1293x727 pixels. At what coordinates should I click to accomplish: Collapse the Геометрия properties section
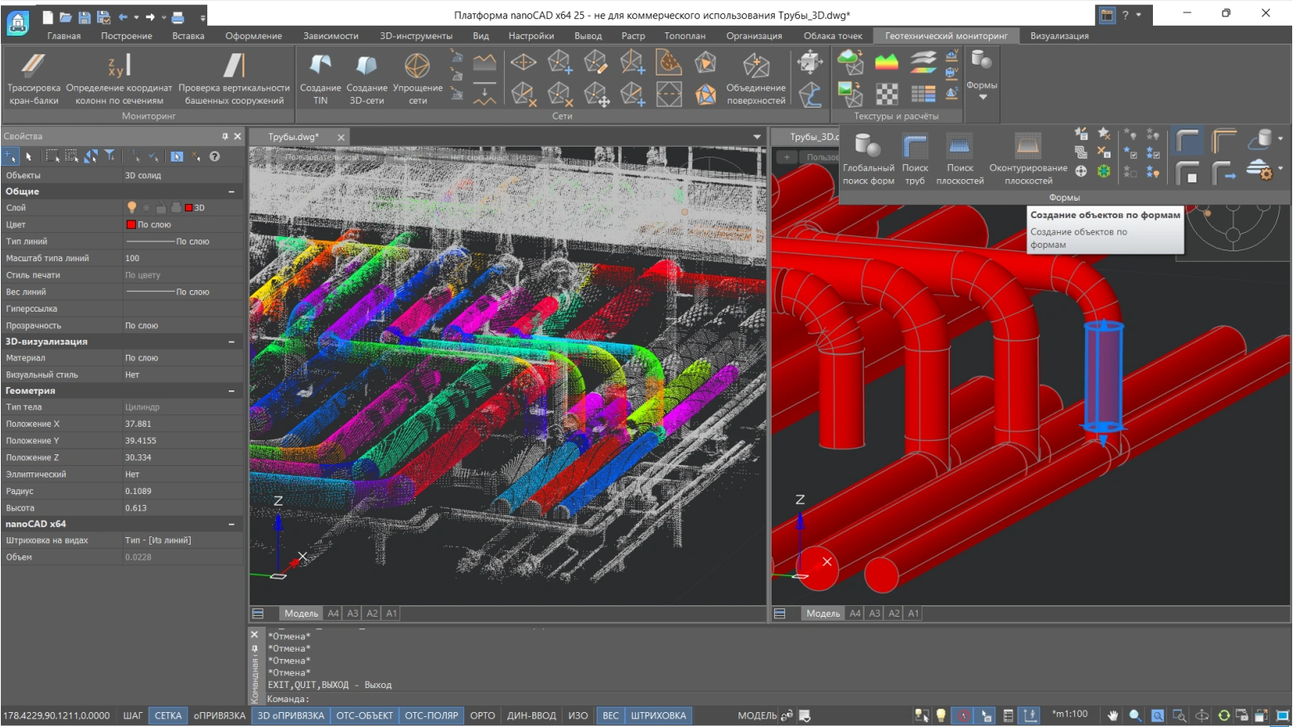[231, 390]
